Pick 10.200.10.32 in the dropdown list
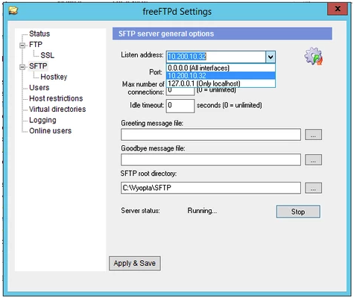Image resolution: width=354 pixels, height=298 pixels. [221, 76]
